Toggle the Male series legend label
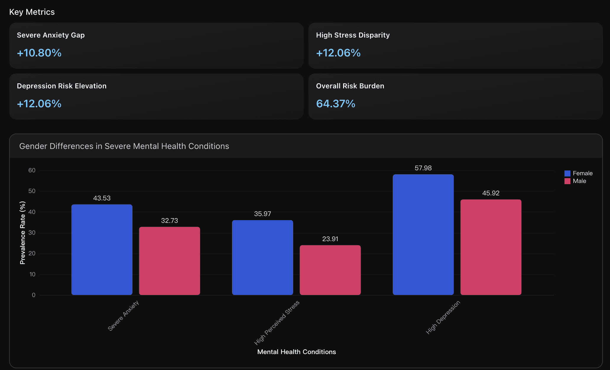 (579, 181)
